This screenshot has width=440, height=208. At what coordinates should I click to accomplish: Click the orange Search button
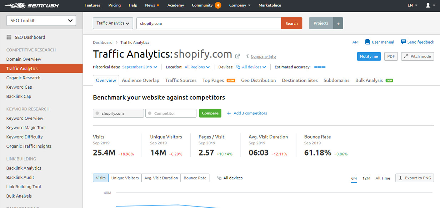(x=291, y=23)
